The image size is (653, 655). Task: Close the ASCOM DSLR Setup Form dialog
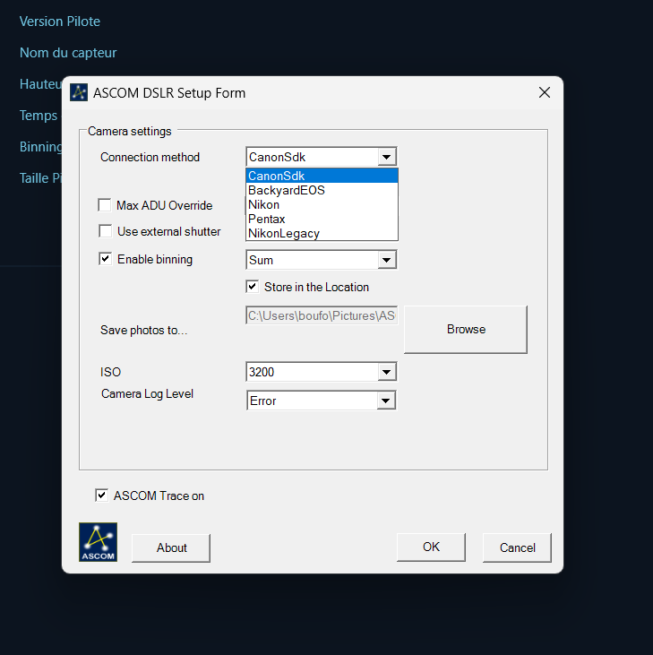point(545,92)
